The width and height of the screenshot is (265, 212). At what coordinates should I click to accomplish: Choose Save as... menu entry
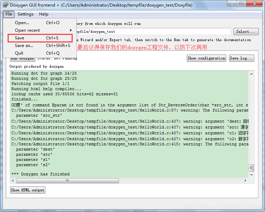[40, 46]
